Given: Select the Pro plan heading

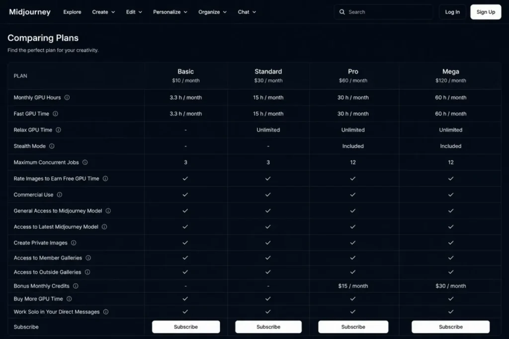Looking at the screenshot, I should pyautogui.click(x=353, y=71).
